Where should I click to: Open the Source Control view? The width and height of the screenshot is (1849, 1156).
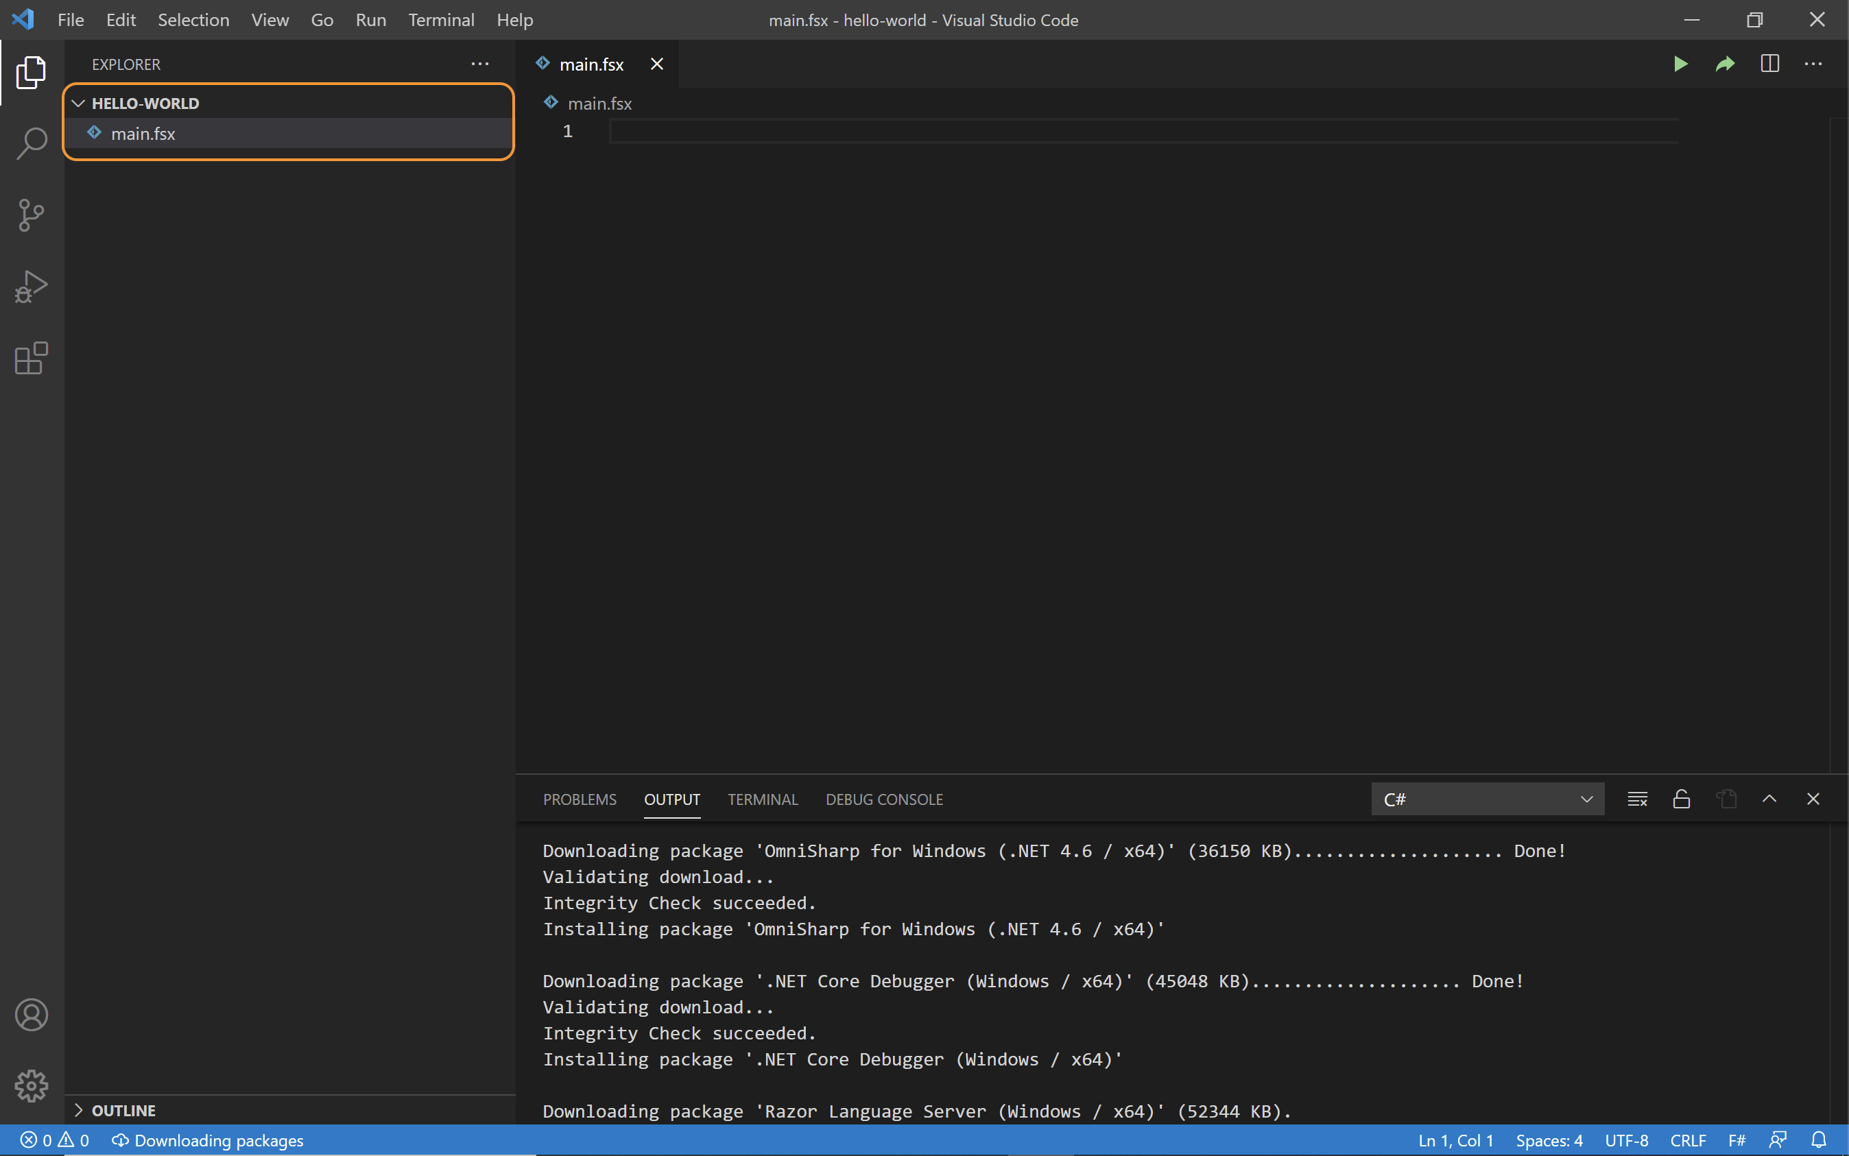click(32, 215)
